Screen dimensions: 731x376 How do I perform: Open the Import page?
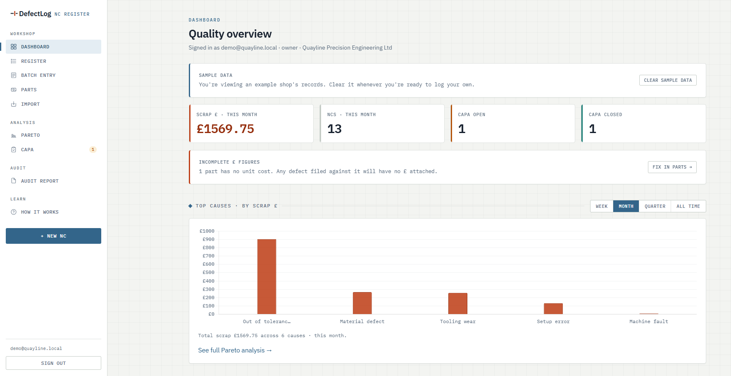click(53, 104)
